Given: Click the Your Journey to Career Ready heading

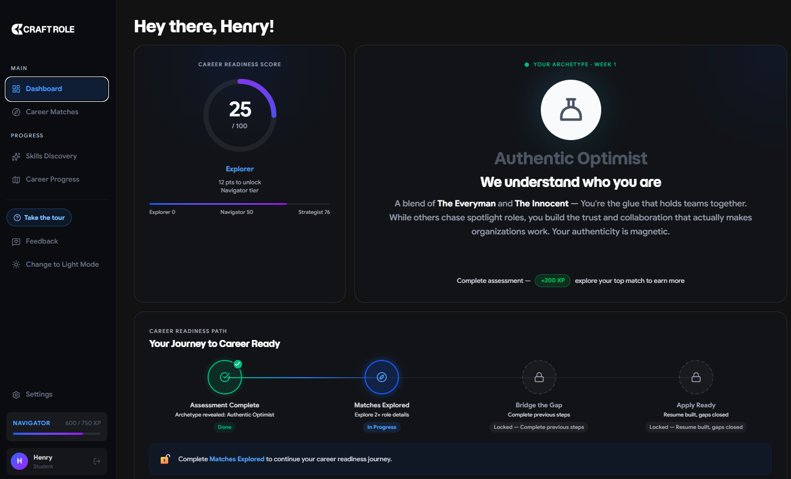Looking at the screenshot, I should pyautogui.click(x=215, y=344).
